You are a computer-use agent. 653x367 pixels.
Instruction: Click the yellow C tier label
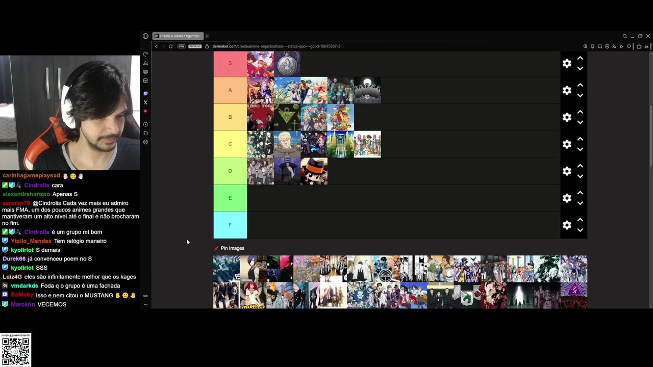click(x=230, y=144)
